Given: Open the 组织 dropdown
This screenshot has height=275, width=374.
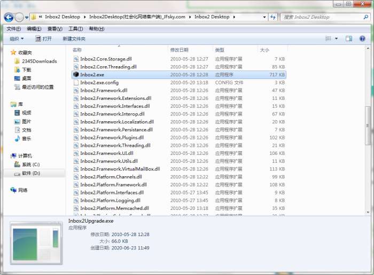Looking at the screenshot, I should click(x=17, y=38).
